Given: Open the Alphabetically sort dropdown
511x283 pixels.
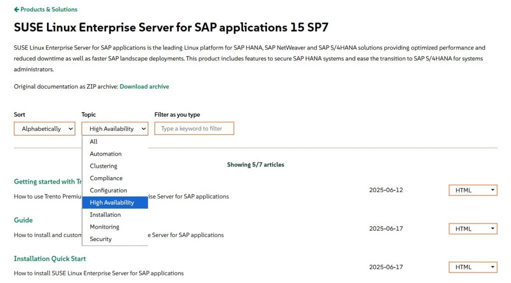Looking at the screenshot, I should [x=44, y=128].
